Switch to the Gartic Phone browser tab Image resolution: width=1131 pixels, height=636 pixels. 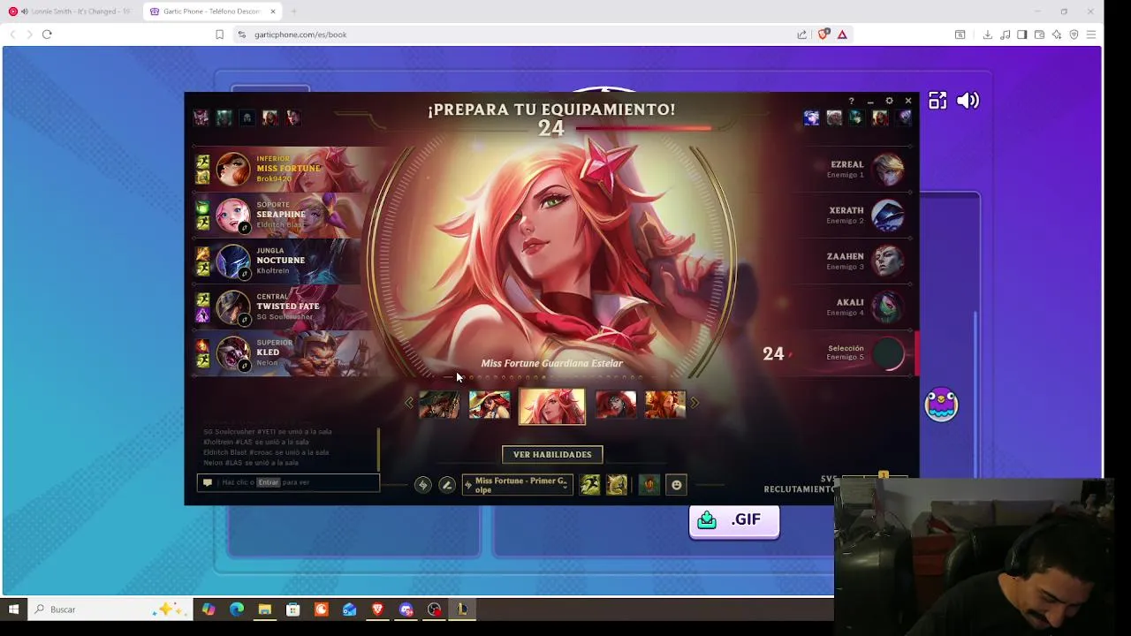tap(212, 11)
